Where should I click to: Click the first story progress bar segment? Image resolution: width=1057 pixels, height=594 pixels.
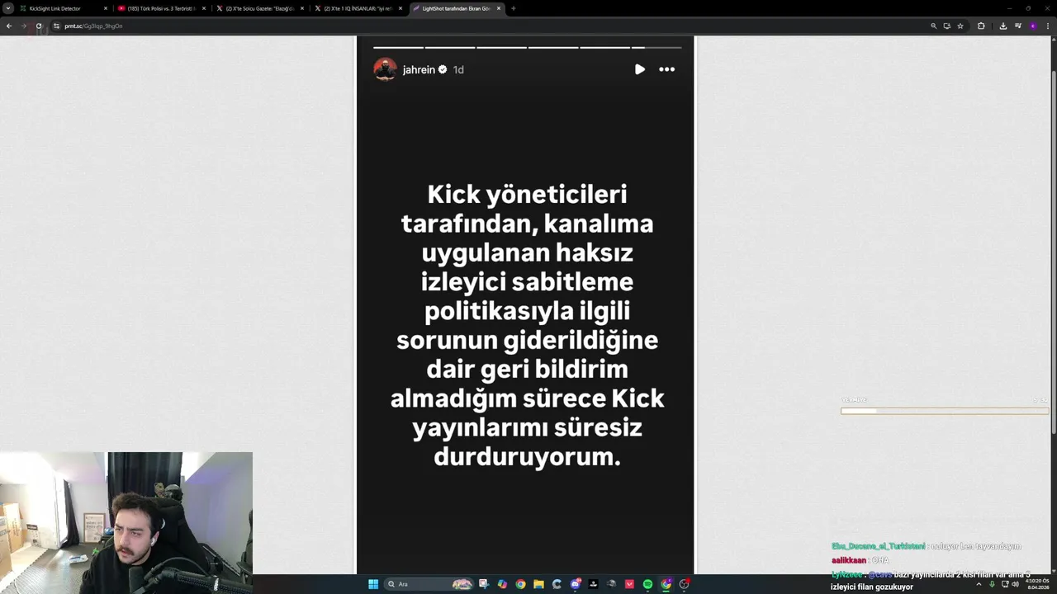[398, 48]
